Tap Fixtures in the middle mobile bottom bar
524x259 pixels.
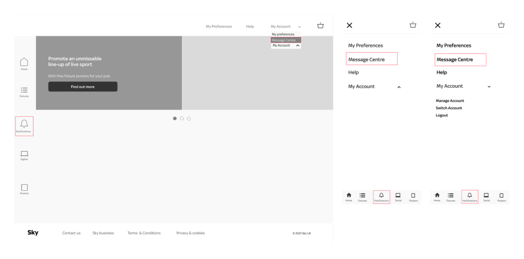tap(362, 197)
